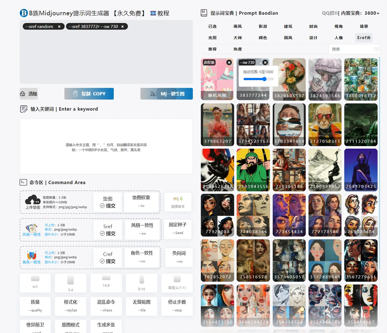Switch to the 国风 tab
The width and height of the screenshot is (387, 333).
tap(288, 38)
